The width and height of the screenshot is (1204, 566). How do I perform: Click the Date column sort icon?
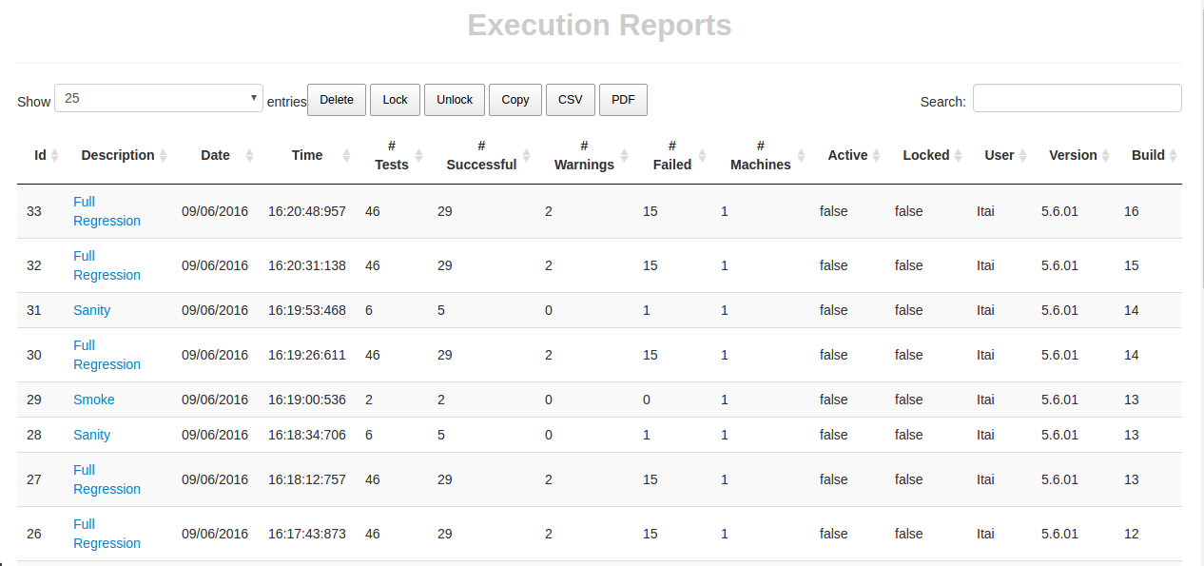[249, 155]
